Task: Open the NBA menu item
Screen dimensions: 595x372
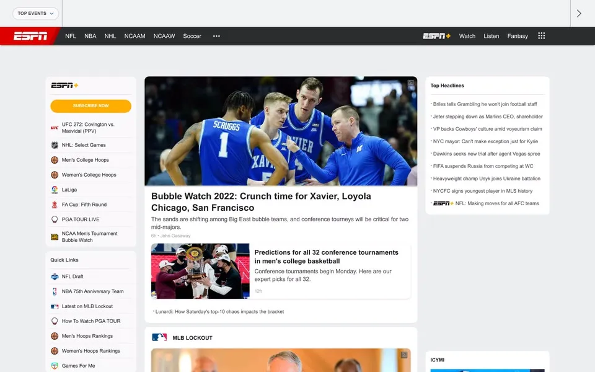Action: 90,36
